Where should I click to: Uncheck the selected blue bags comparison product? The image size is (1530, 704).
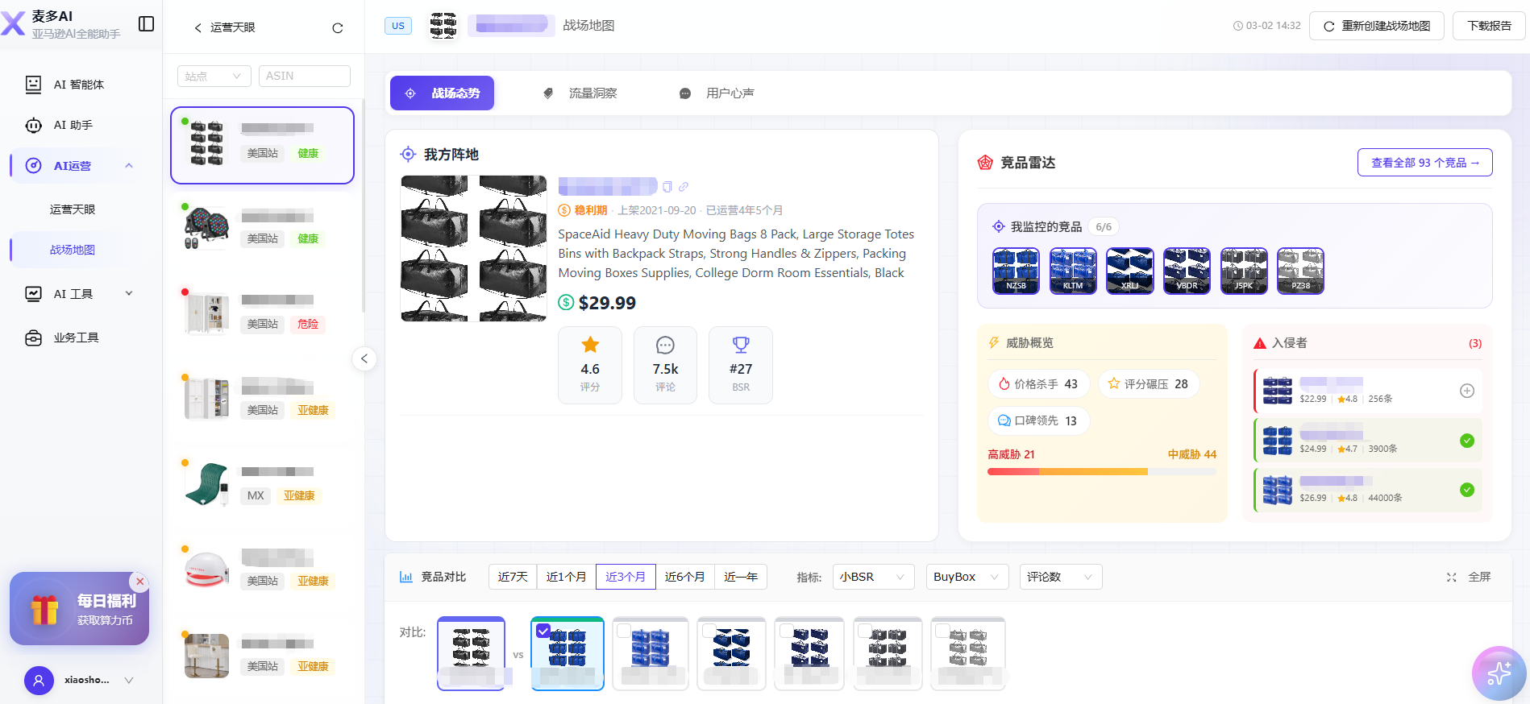(543, 631)
